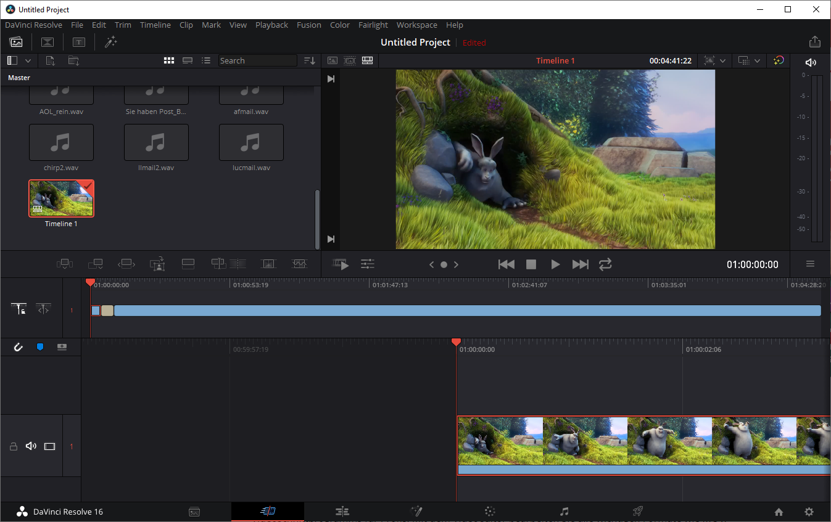Toggle timeline snapping magnet
This screenshot has height=522, width=831.
[18, 347]
